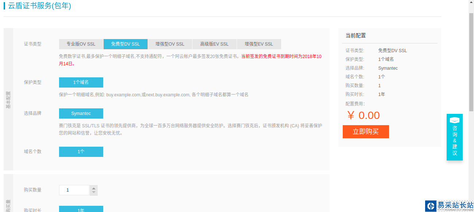The height and width of the screenshot is (212, 474).
Task: Open the 咨询&建议 feedback widget
Action: pos(455,137)
